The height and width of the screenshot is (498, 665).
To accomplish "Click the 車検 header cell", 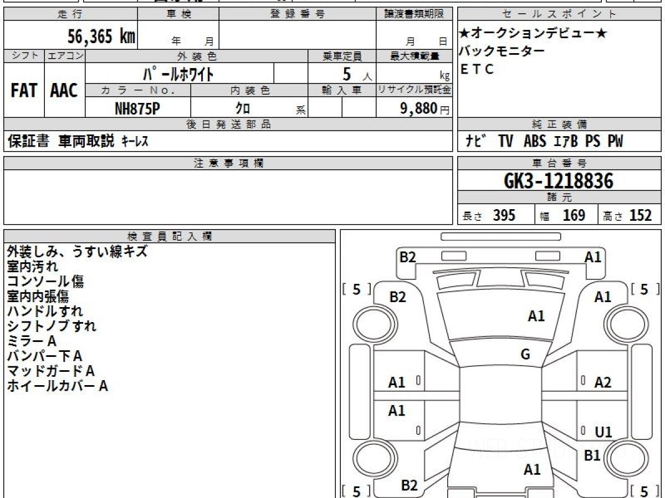I will pos(178,14).
